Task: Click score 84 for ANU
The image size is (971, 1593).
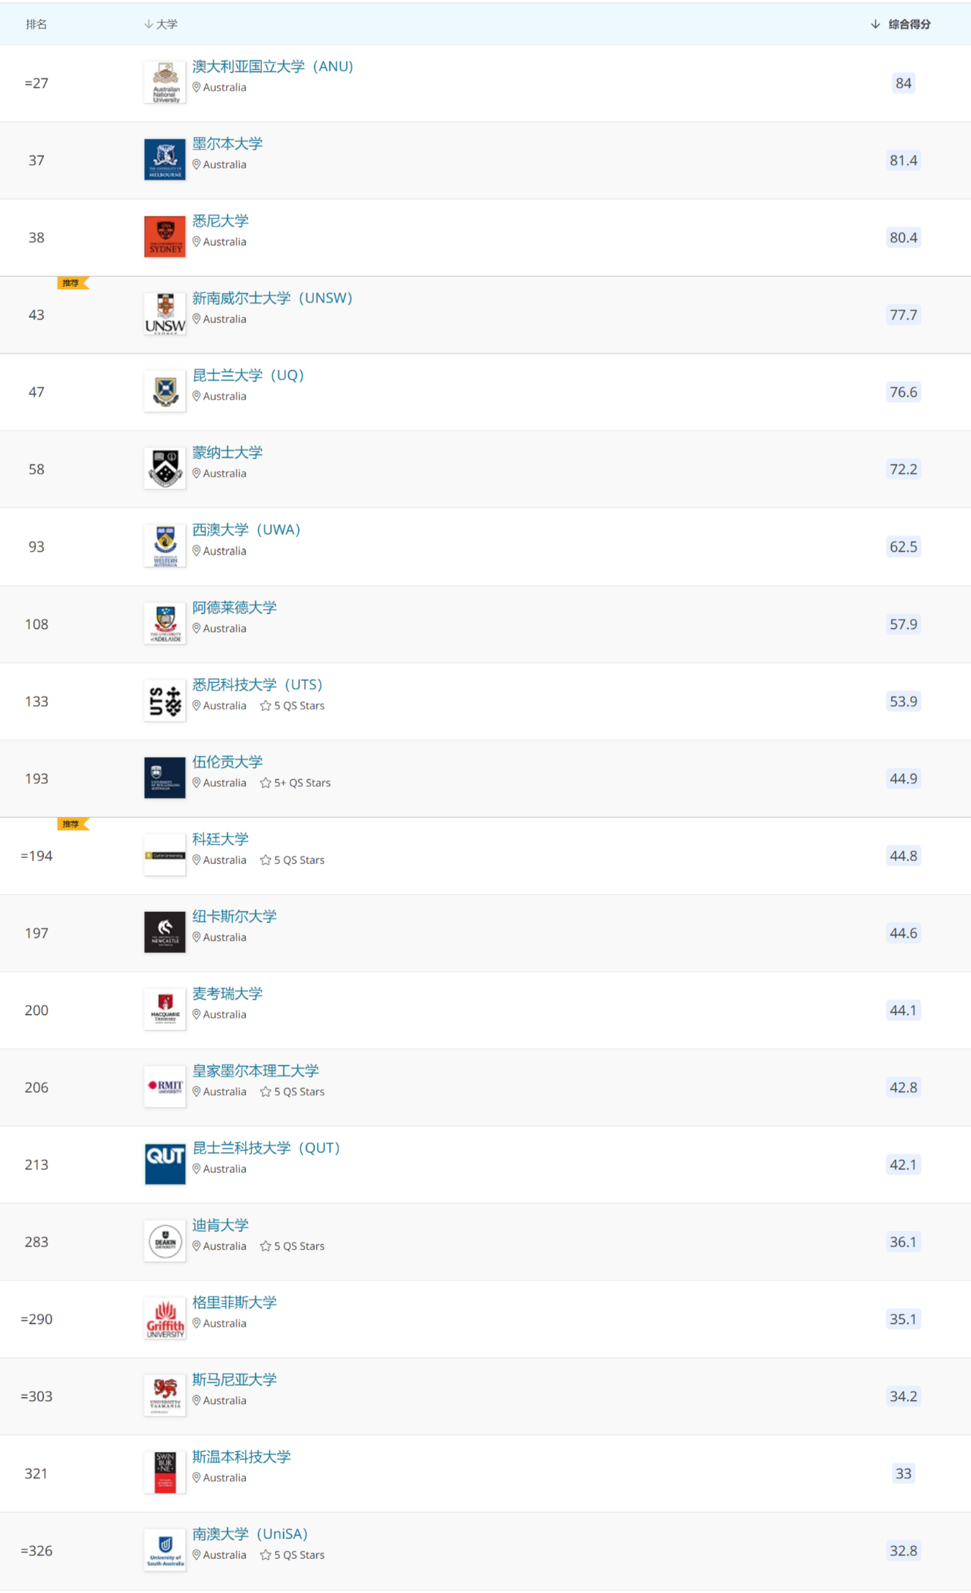Action: (903, 83)
